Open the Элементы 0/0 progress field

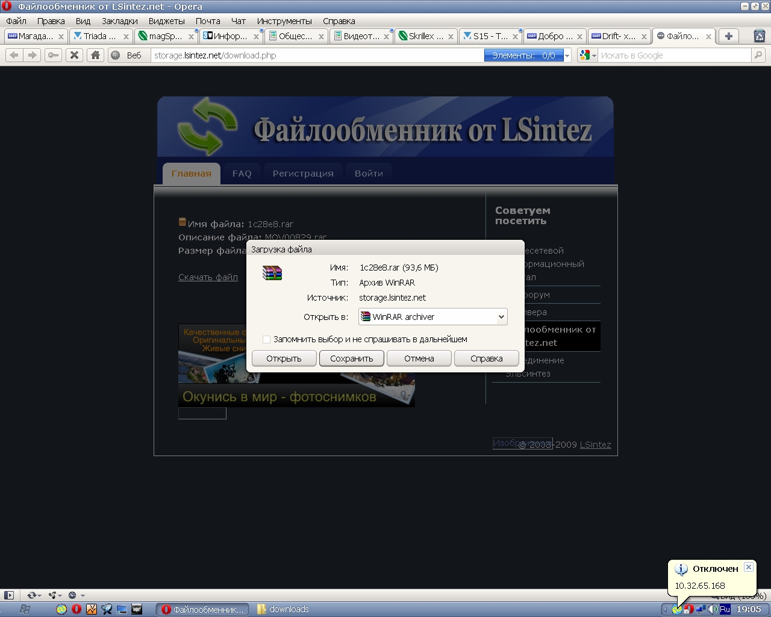(523, 55)
